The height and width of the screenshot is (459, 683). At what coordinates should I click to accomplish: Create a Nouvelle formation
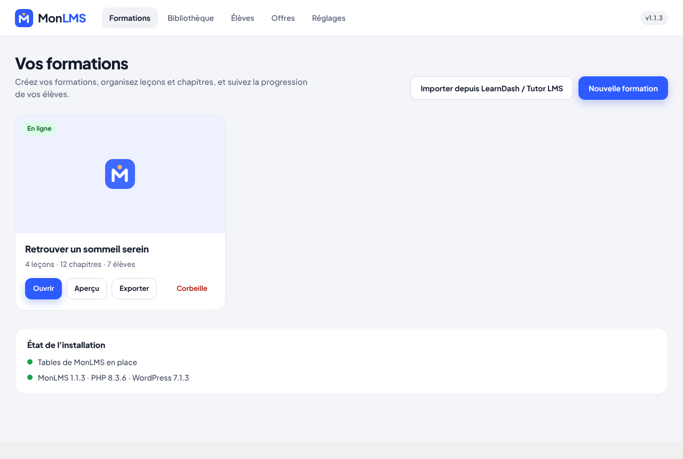coord(623,88)
